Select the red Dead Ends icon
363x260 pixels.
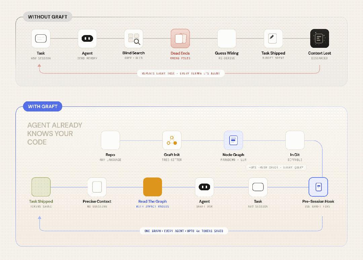point(180,38)
